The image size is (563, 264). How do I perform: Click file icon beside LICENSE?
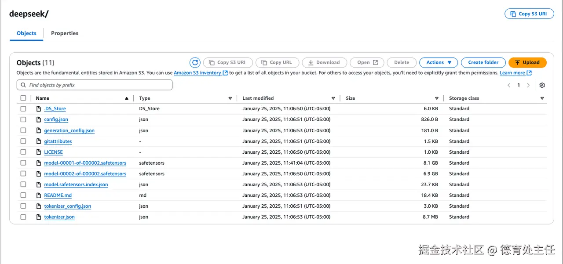39,152
